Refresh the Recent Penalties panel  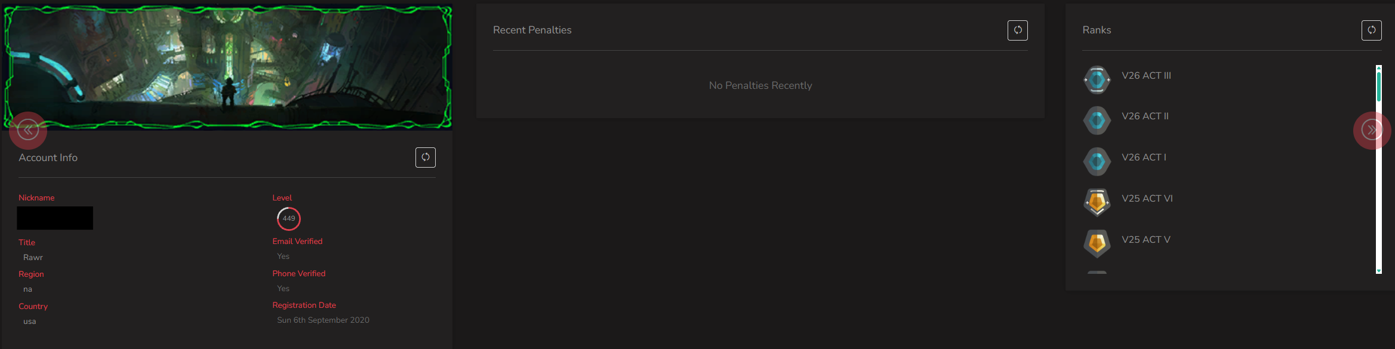[1017, 30]
